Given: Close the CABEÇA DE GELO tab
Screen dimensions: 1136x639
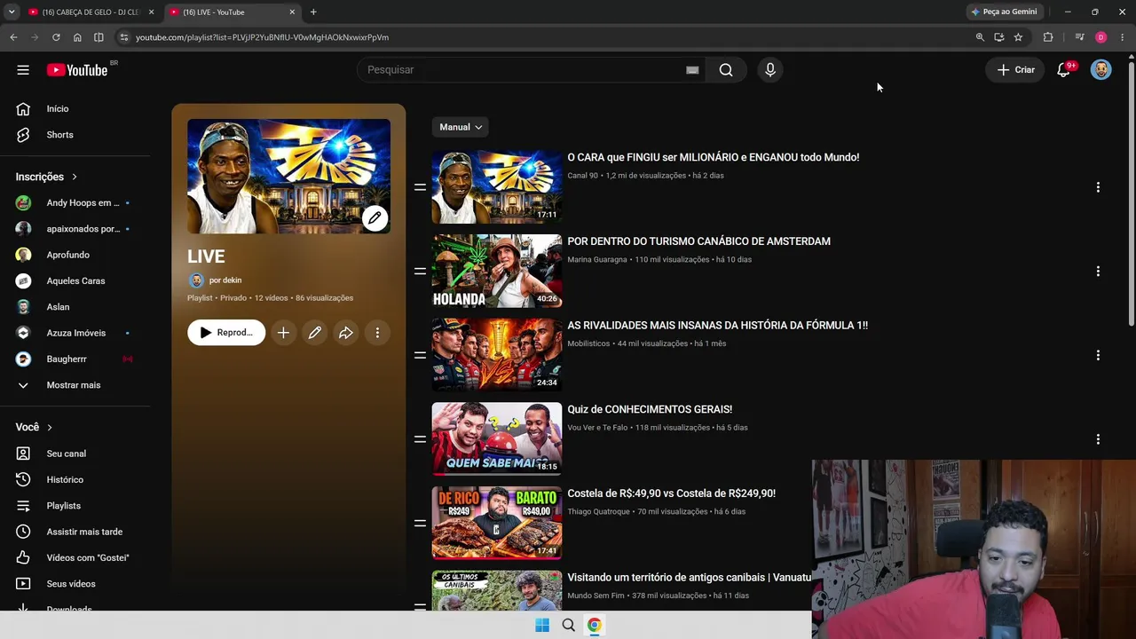Looking at the screenshot, I should pyautogui.click(x=151, y=12).
